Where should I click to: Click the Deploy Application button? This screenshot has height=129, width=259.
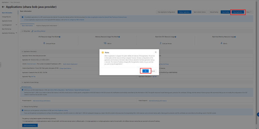(184, 12)
